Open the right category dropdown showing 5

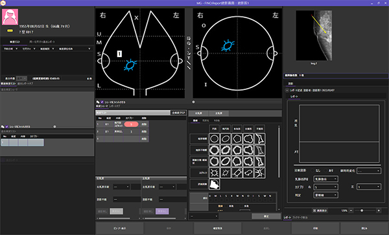[325, 187]
